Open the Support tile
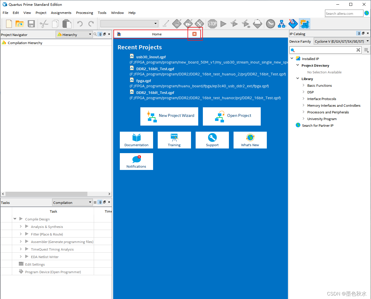Viewport: 371px width, 299px height. pyautogui.click(x=212, y=140)
